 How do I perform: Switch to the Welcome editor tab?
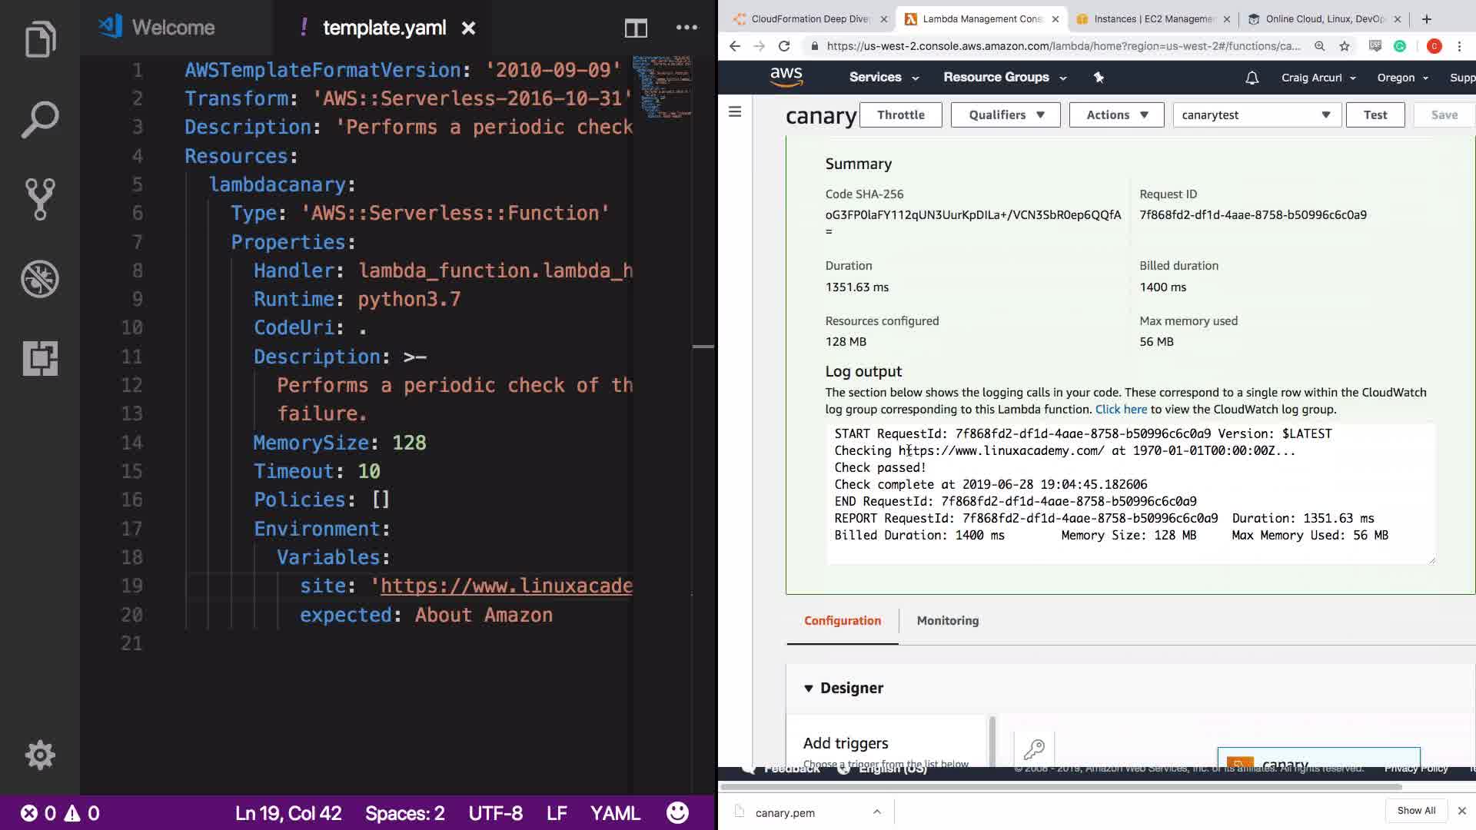(173, 28)
